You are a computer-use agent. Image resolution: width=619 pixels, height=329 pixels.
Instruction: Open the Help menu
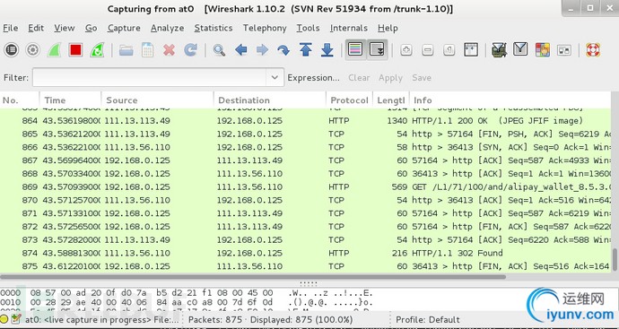tap(388, 28)
